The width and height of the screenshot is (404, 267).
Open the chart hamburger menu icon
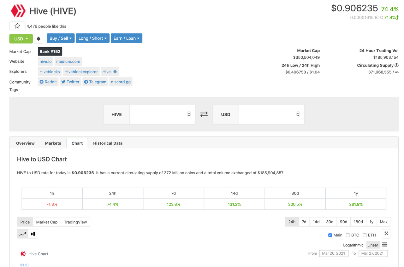pyautogui.click(x=384, y=245)
